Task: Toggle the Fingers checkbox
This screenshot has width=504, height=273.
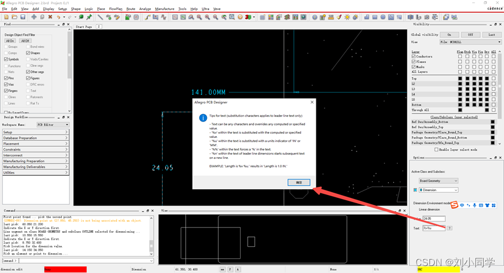Action: tap(6, 91)
